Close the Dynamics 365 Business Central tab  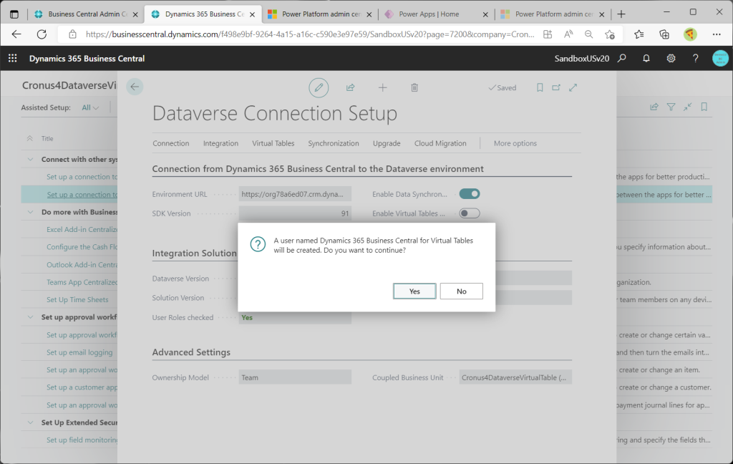coord(252,14)
